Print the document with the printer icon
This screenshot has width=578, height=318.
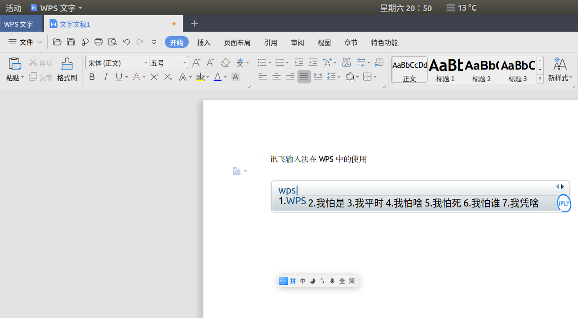[x=99, y=42]
